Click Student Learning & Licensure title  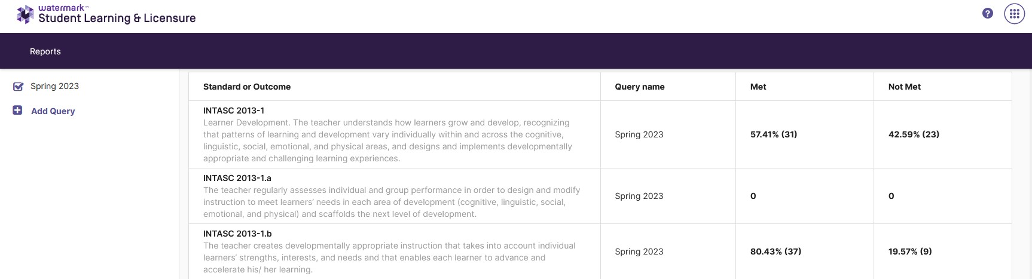pyautogui.click(x=117, y=18)
